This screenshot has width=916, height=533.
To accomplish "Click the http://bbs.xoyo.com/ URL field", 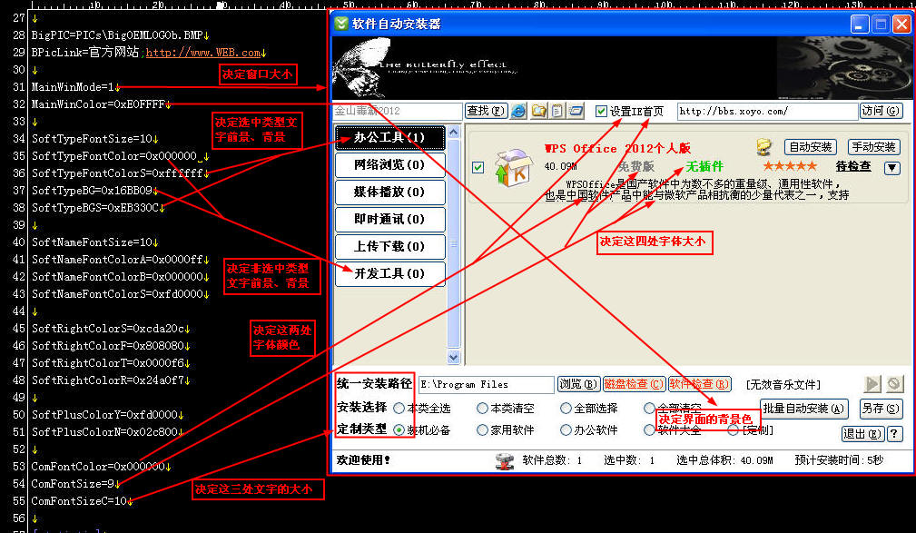I will pos(767,111).
